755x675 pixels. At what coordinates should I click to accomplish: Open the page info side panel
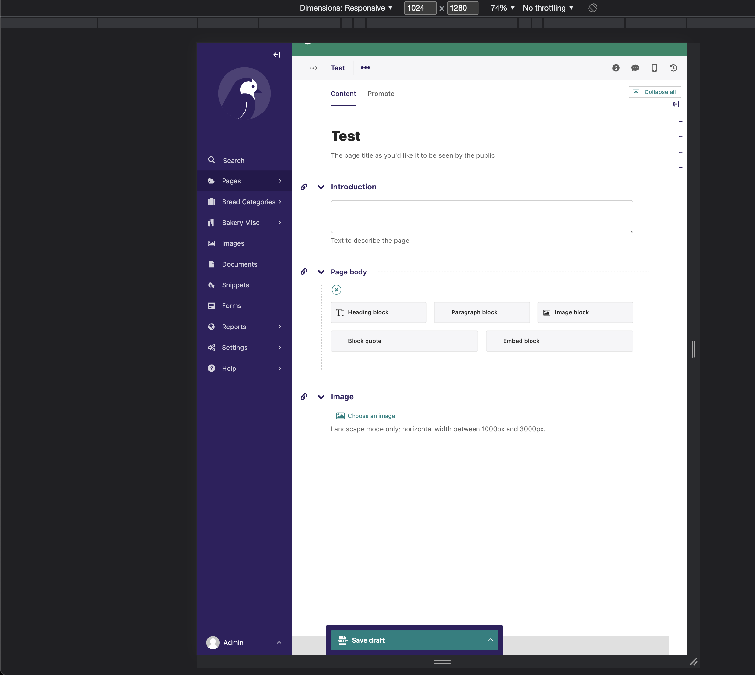616,68
